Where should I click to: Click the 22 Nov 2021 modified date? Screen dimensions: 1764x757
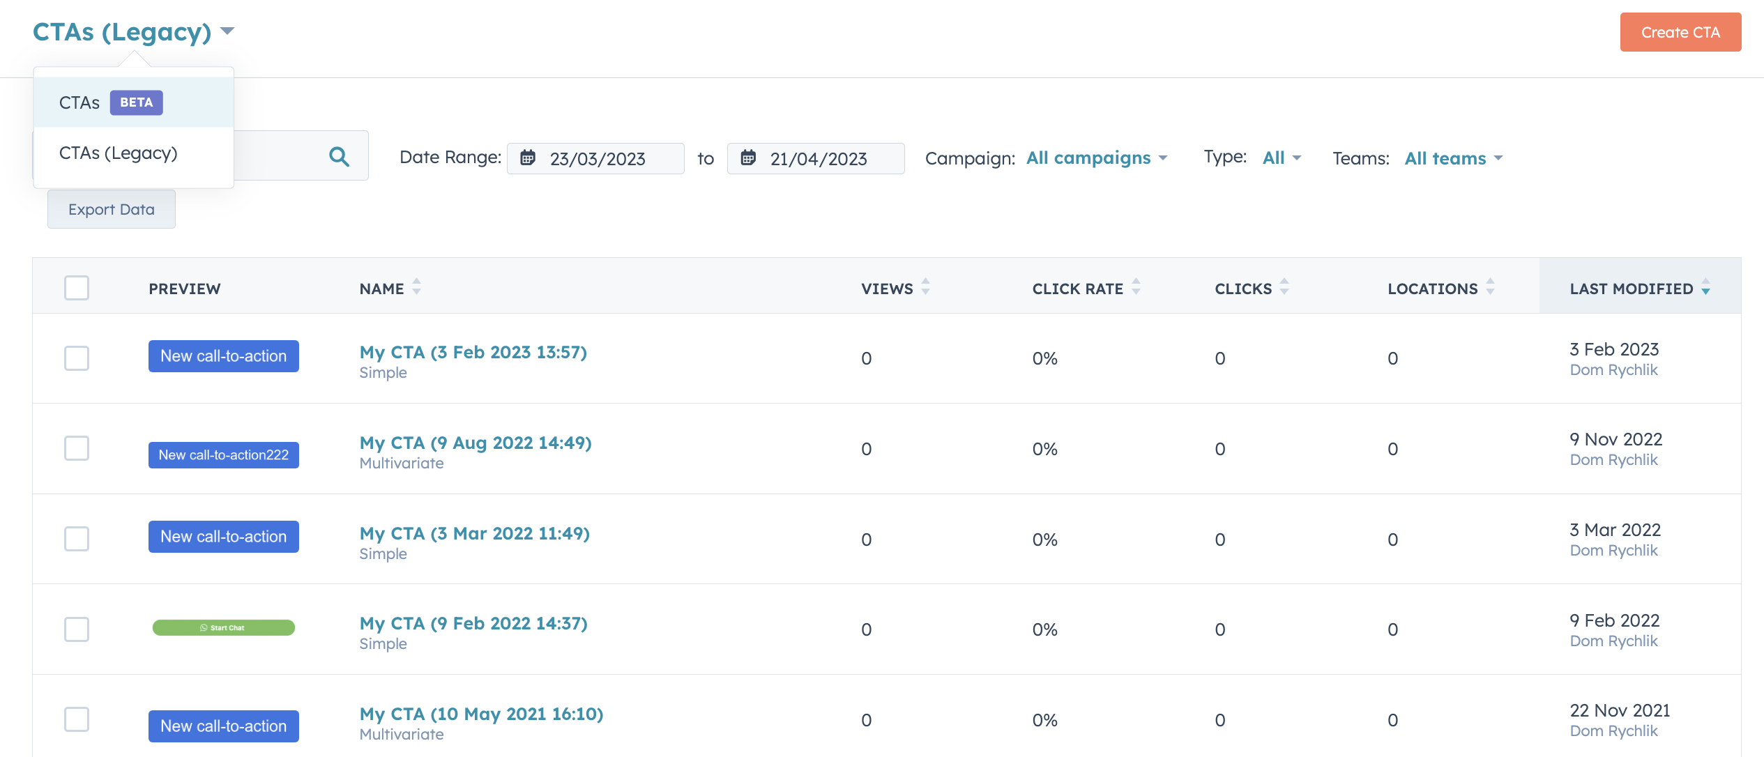click(x=1620, y=710)
